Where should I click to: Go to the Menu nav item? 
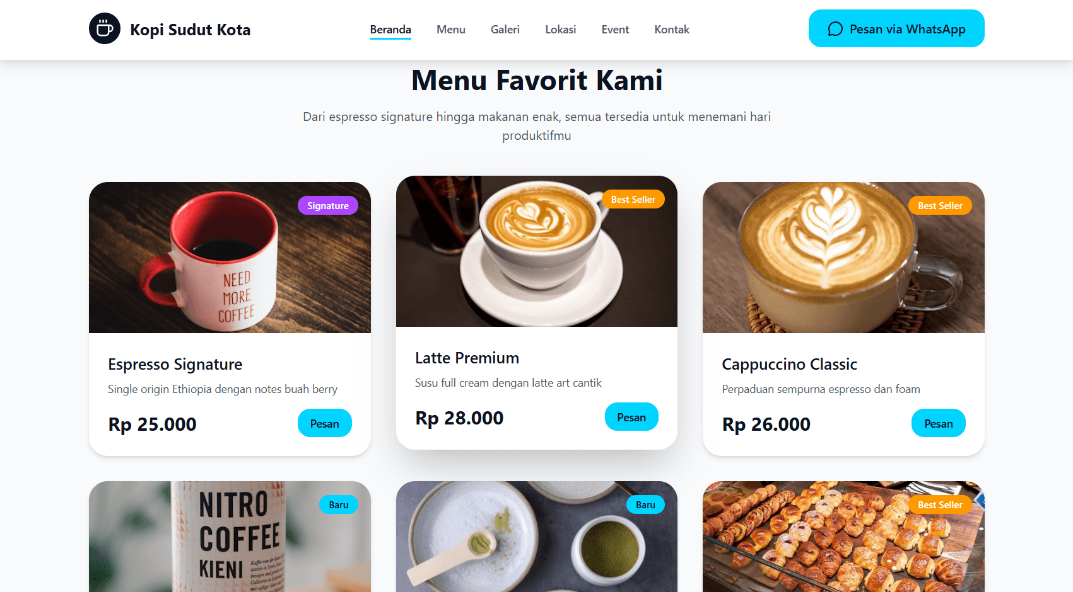[451, 30]
